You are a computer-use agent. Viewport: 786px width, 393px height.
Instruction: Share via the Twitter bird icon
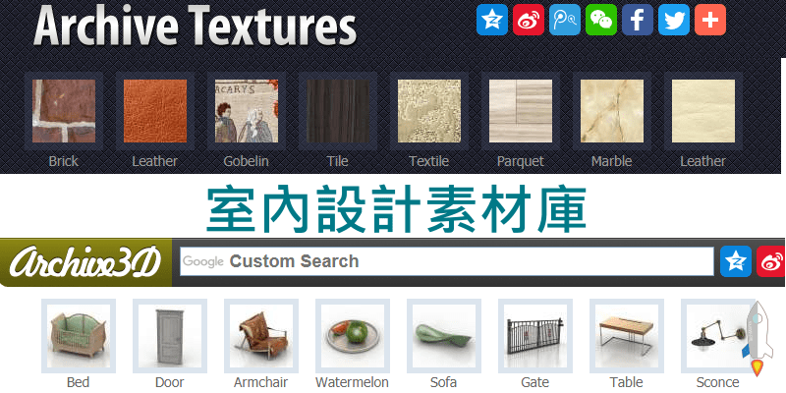pos(674,20)
